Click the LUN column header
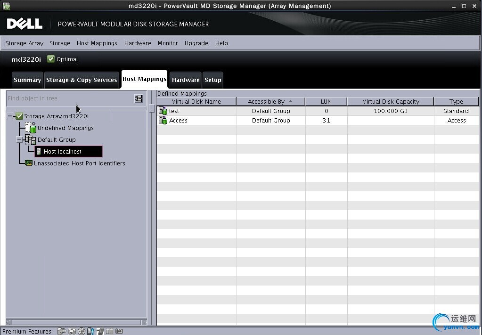The width and height of the screenshot is (482, 335). pos(326,101)
